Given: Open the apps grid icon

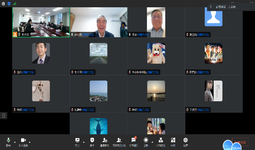Looking at the screenshot, I should coord(173,142).
